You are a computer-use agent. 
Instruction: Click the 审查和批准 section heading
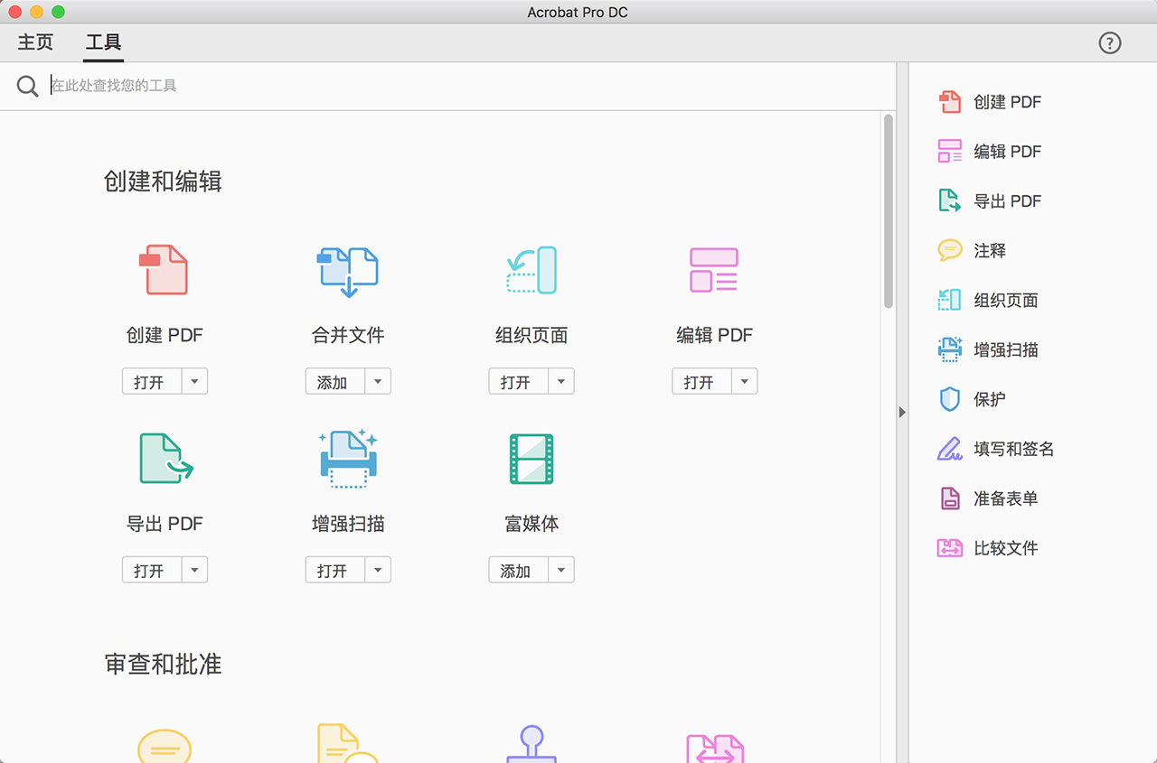click(163, 664)
